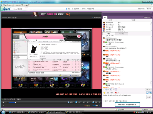Screen dimensions: 153x114
Task: Click the 설정 settings link in chat
Action: coord(108,93)
